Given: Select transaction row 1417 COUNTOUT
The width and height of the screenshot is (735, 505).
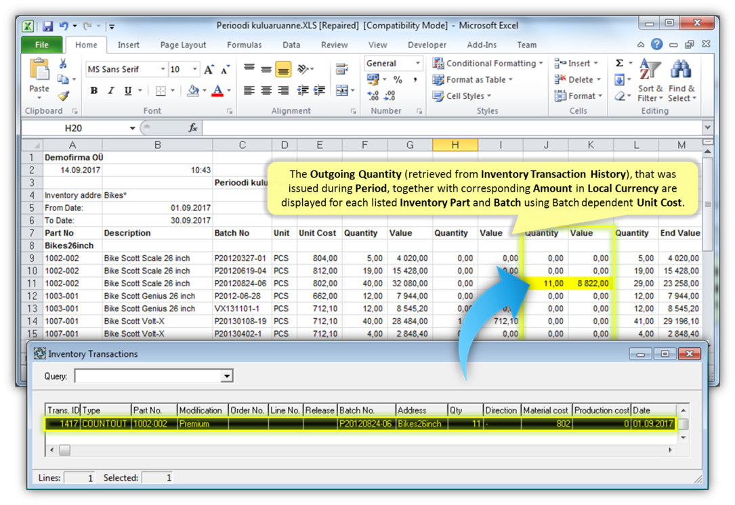Looking at the screenshot, I should 360,424.
